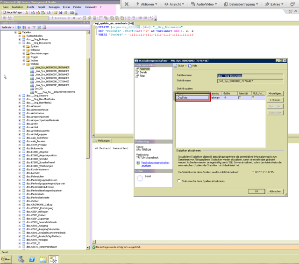Click the Tabellen folder icon
The width and height of the screenshot is (299, 264).
pyautogui.click(x=20, y=32)
